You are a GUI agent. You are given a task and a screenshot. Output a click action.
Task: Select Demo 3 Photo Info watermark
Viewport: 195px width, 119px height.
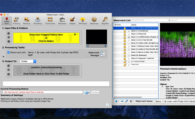(x=136, y=34)
